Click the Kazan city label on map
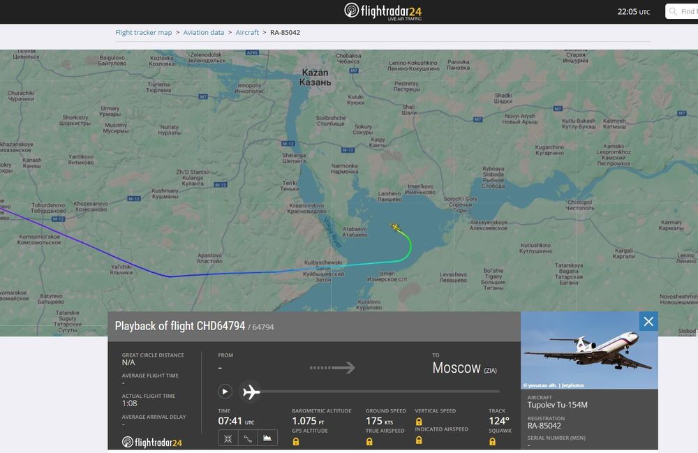The height and width of the screenshot is (453, 698). pos(315,77)
